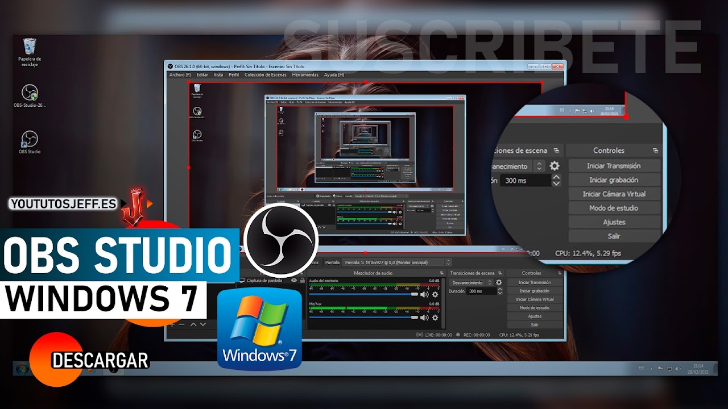This screenshot has width=728, height=409.
Task: Click the Mic/Aux volume slider
Action: coord(363,318)
